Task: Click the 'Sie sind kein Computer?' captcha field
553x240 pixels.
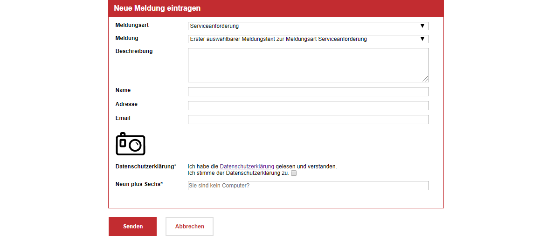Action: 308,186
